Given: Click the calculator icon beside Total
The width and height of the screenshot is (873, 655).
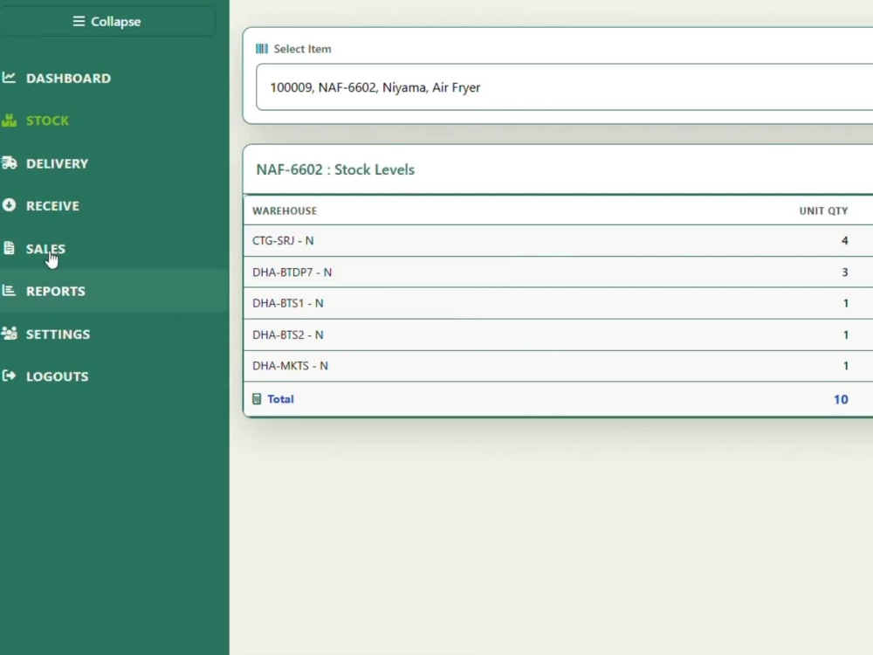Looking at the screenshot, I should coord(257,399).
